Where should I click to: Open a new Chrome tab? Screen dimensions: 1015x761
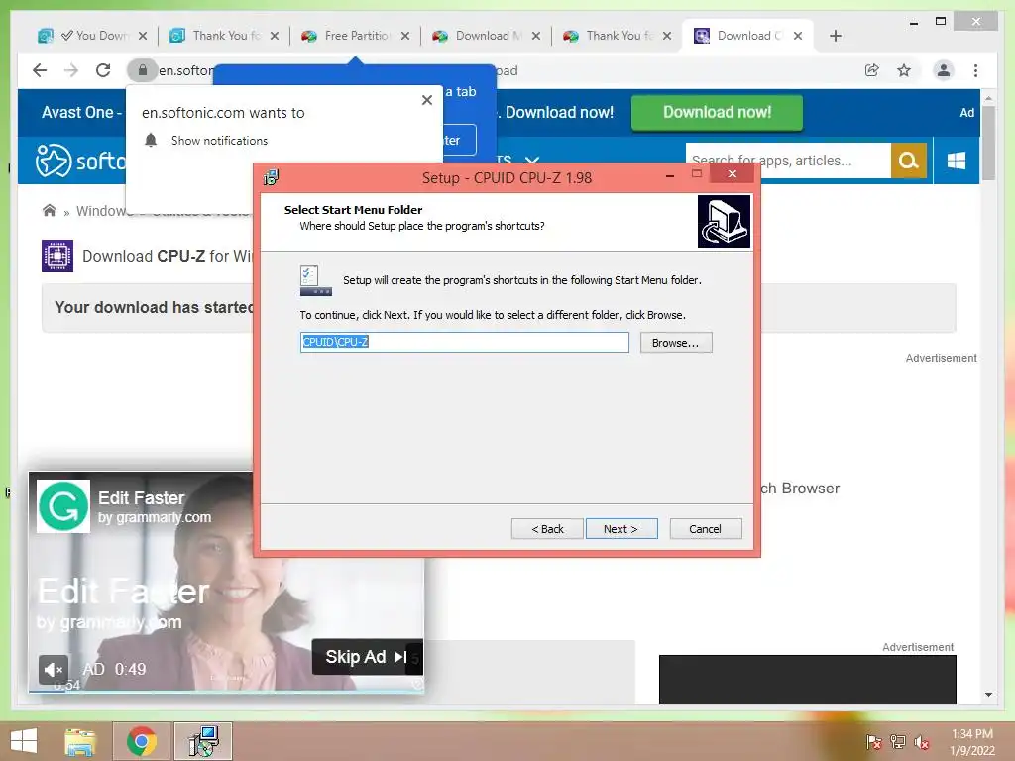tap(835, 36)
